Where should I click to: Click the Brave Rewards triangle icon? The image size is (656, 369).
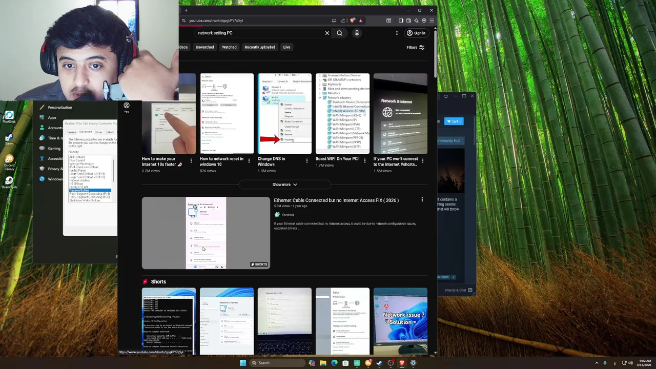pos(360,20)
